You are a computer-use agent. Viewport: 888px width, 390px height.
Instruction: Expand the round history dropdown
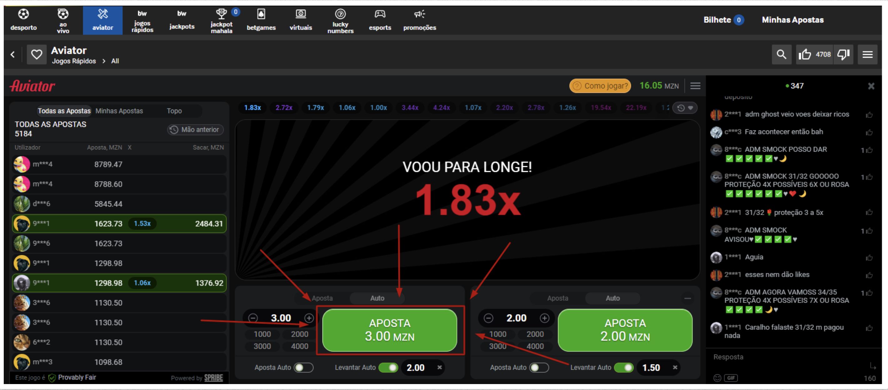pos(685,108)
